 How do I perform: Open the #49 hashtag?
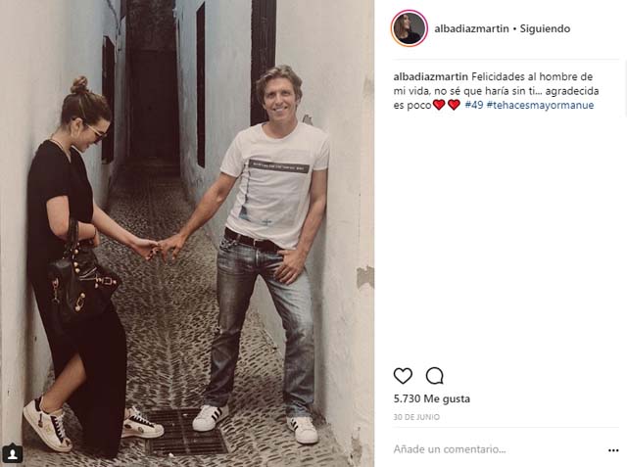pos(474,105)
